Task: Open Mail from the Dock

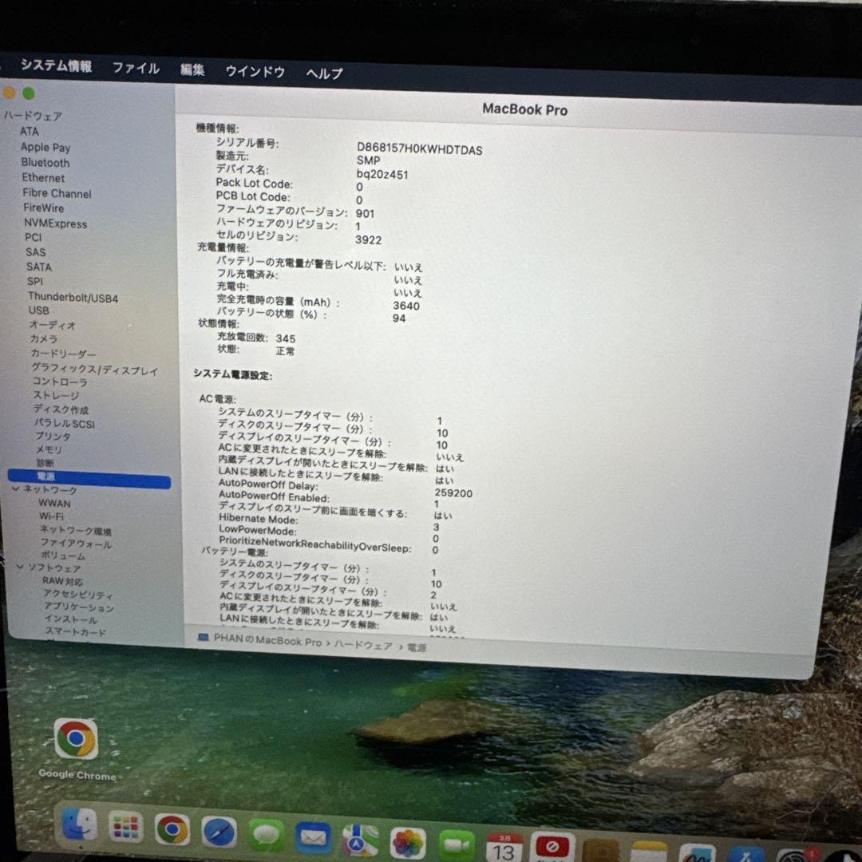Action: coord(313,838)
